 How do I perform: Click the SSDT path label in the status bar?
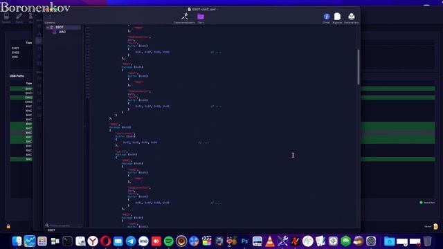pyautogui.click(x=51, y=230)
